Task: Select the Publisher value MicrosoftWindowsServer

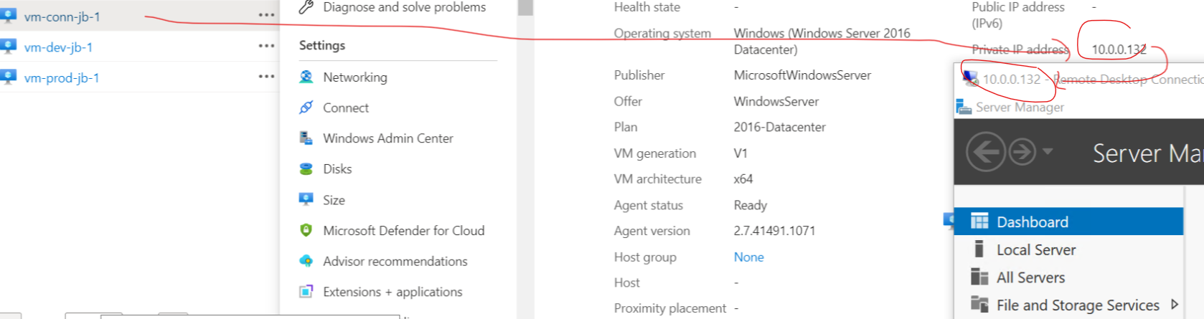Action: [x=802, y=75]
